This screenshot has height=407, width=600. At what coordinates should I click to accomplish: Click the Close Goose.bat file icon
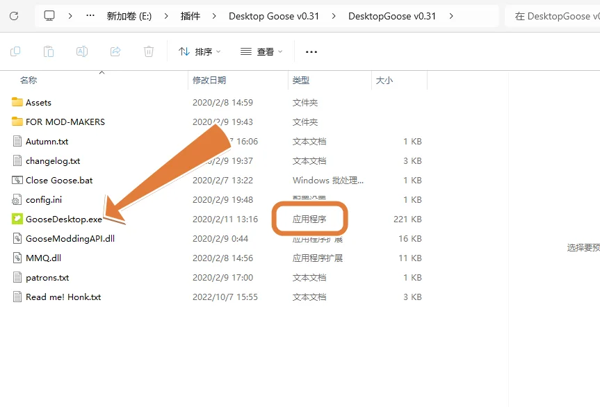(x=17, y=180)
